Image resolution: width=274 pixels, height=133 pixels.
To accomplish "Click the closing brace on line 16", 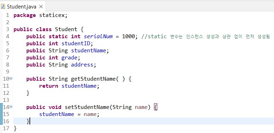I will click(x=28, y=121).
